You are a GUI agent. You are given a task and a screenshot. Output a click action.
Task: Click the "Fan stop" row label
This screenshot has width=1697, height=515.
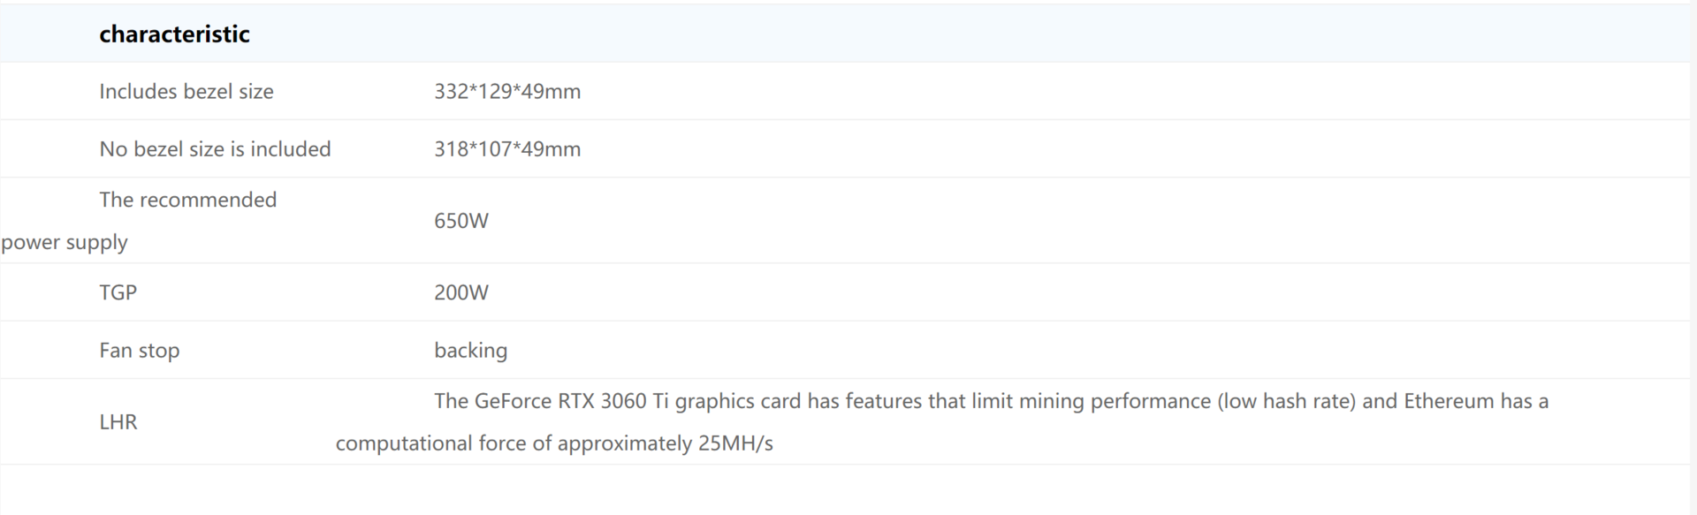(139, 350)
